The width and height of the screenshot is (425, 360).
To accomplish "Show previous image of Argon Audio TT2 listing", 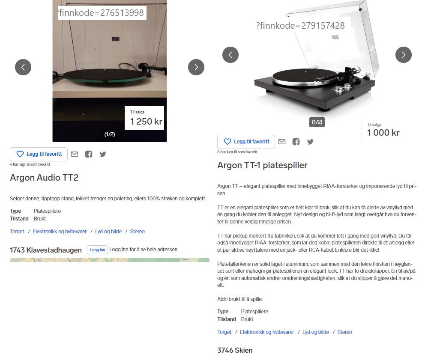I will click(x=23, y=67).
